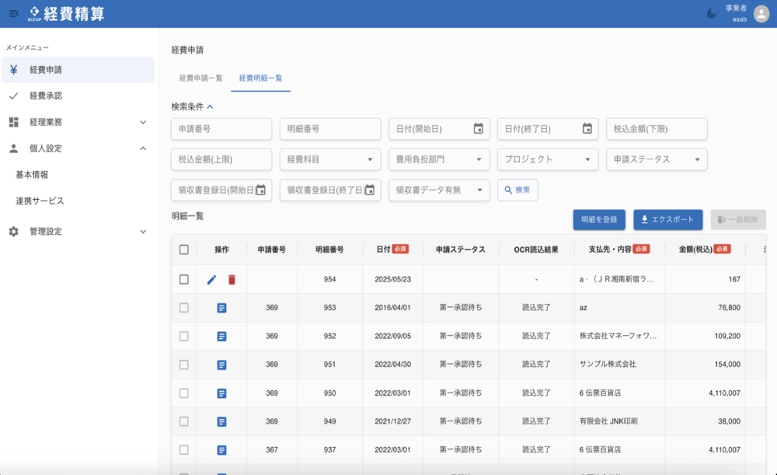Viewport: 777px width, 475px height.
Task: Go to 連携サービス submenu item
Action: (x=40, y=201)
